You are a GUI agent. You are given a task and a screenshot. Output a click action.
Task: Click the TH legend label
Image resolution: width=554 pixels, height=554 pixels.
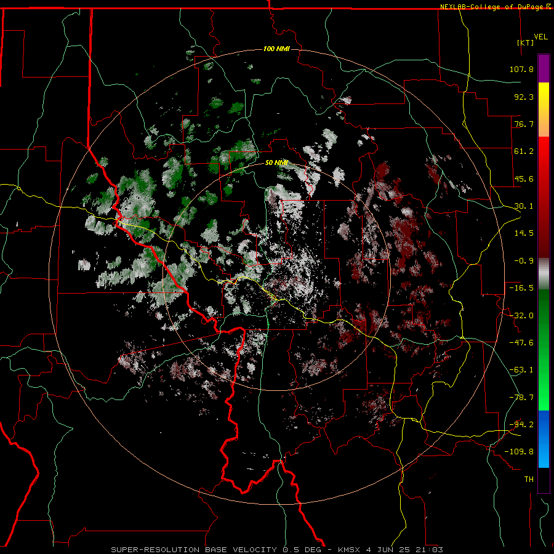coord(529,479)
